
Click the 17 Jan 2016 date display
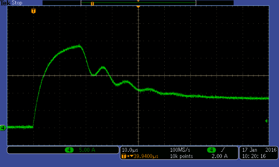tap(259, 150)
